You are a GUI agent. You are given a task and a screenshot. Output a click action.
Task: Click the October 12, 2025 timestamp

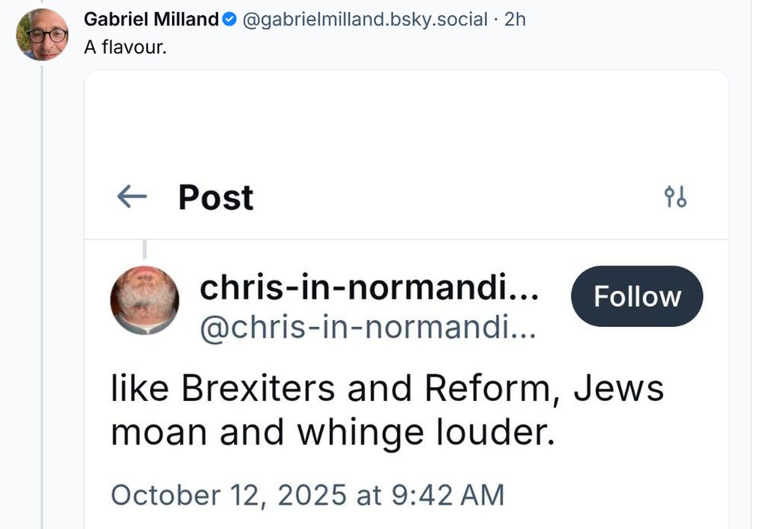[x=307, y=495]
